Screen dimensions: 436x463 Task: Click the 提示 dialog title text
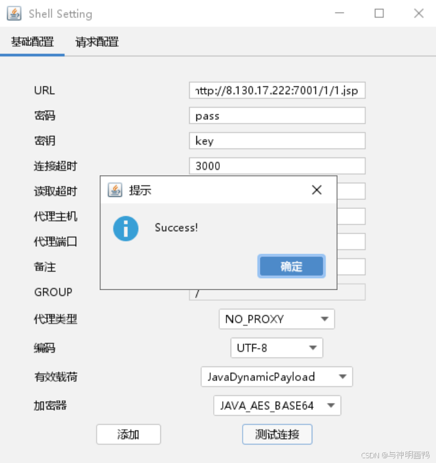[140, 190]
